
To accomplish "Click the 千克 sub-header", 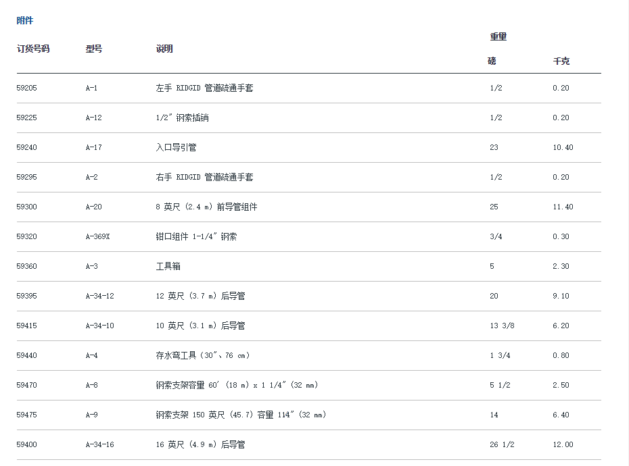I will [x=561, y=61].
